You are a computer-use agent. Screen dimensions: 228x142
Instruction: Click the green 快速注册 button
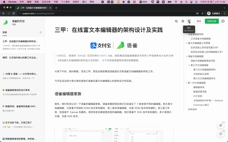click(x=212, y=21)
